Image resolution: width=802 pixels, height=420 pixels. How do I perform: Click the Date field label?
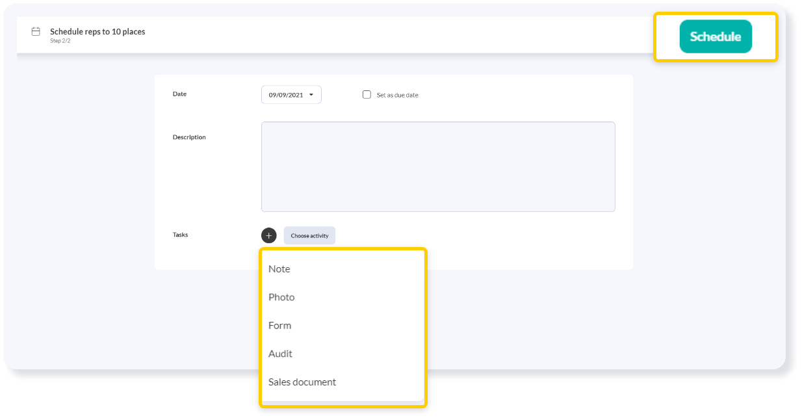179,94
